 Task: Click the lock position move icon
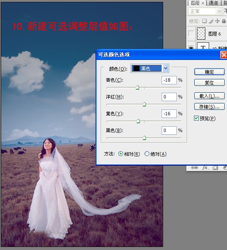coord(217,21)
